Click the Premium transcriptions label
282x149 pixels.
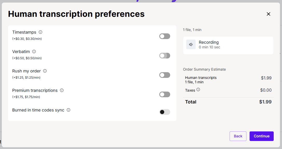(35, 90)
